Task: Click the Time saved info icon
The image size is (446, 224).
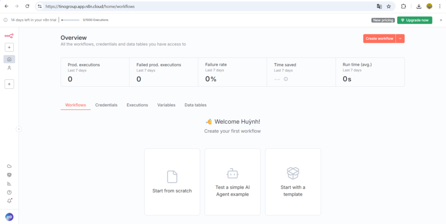Action: click(286, 79)
